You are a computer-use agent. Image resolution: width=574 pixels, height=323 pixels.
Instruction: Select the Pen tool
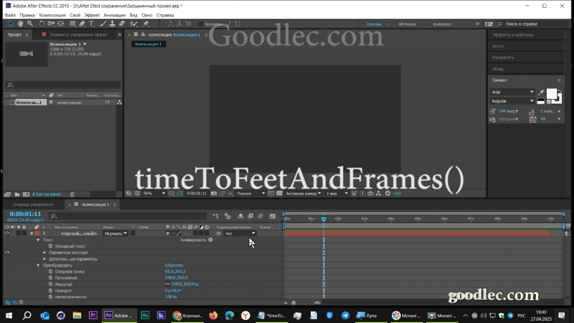pos(82,24)
